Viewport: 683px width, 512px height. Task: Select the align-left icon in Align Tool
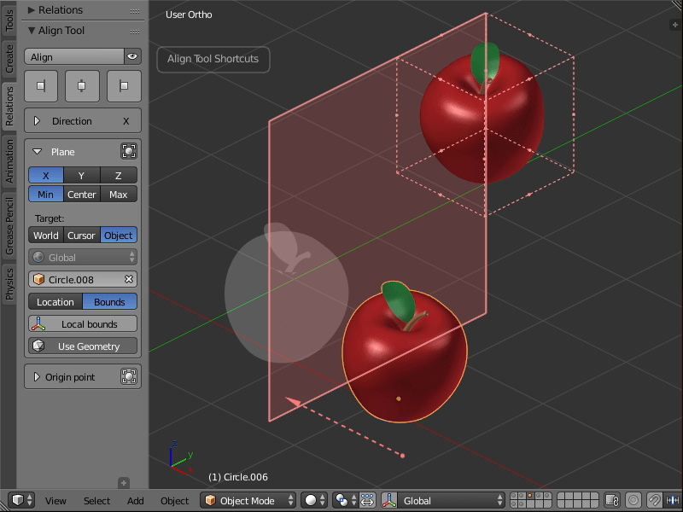point(41,85)
